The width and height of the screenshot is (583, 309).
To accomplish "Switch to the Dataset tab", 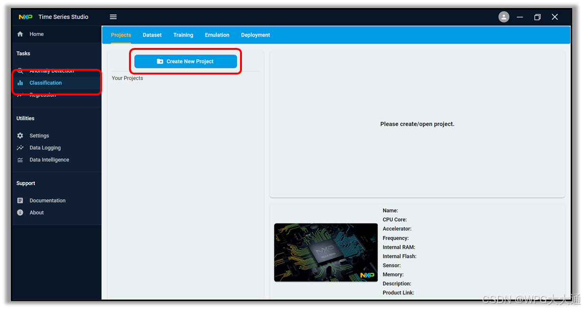I will pyautogui.click(x=152, y=35).
